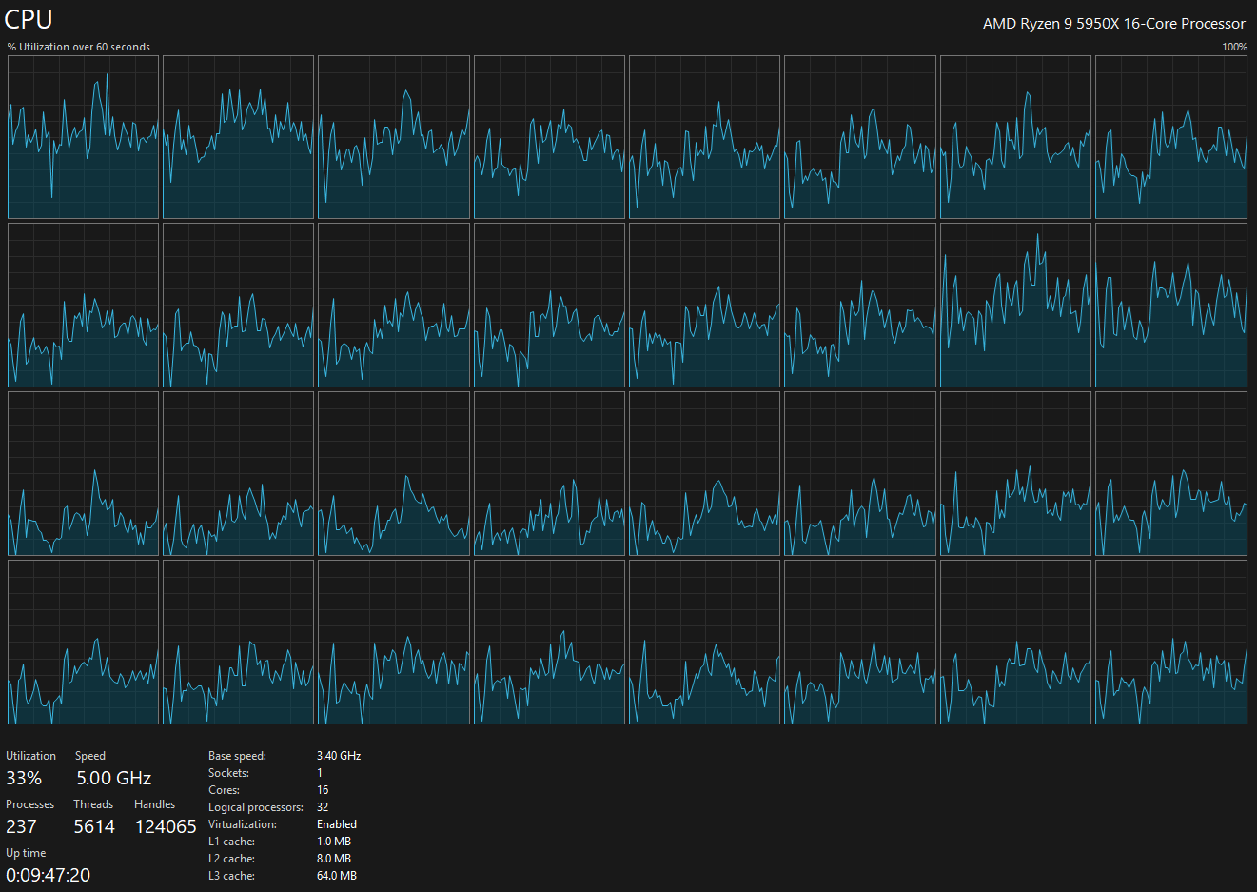The height and width of the screenshot is (892, 1257).
Task: Click the last graph in the top row
Action: tap(1170, 137)
